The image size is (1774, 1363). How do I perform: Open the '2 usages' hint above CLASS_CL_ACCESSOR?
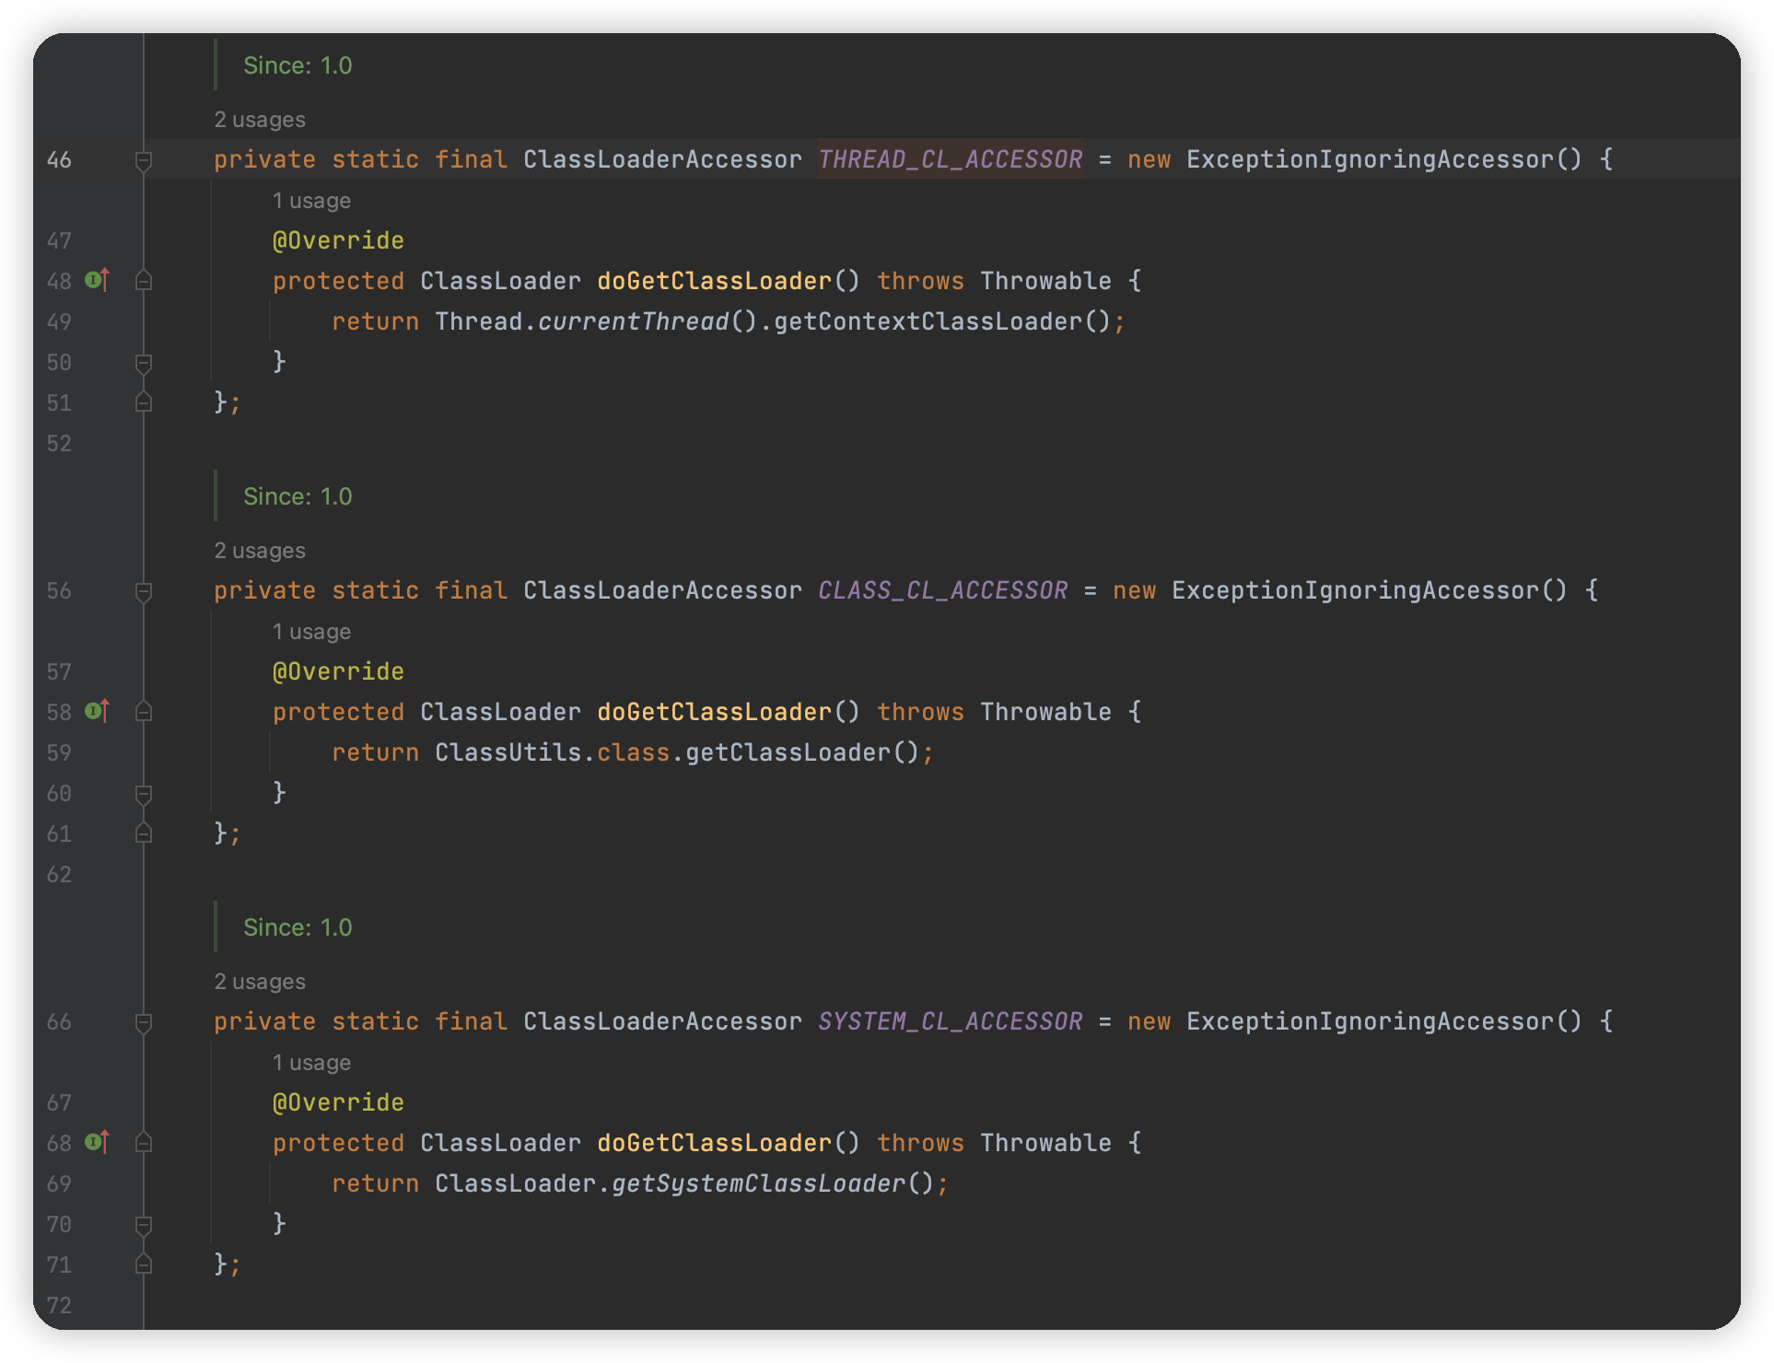click(x=260, y=551)
